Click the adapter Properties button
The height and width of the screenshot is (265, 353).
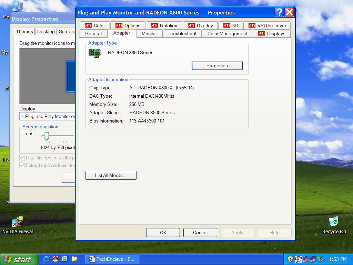(217, 66)
